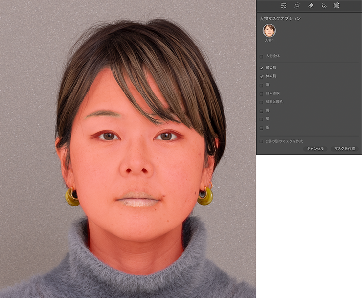Select the Healing eraser tool
This screenshot has width=362, height=298.
(x=311, y=6)
